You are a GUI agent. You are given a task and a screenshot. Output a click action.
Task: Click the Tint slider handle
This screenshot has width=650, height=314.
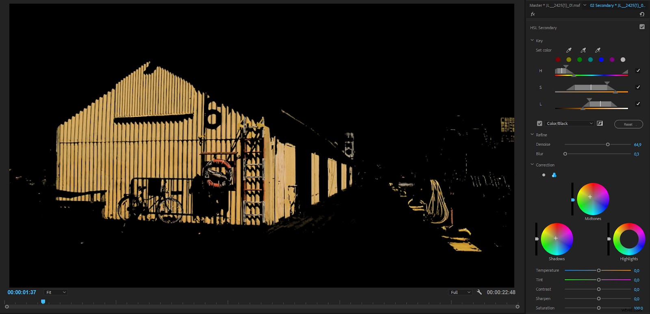tap(599, 280)
